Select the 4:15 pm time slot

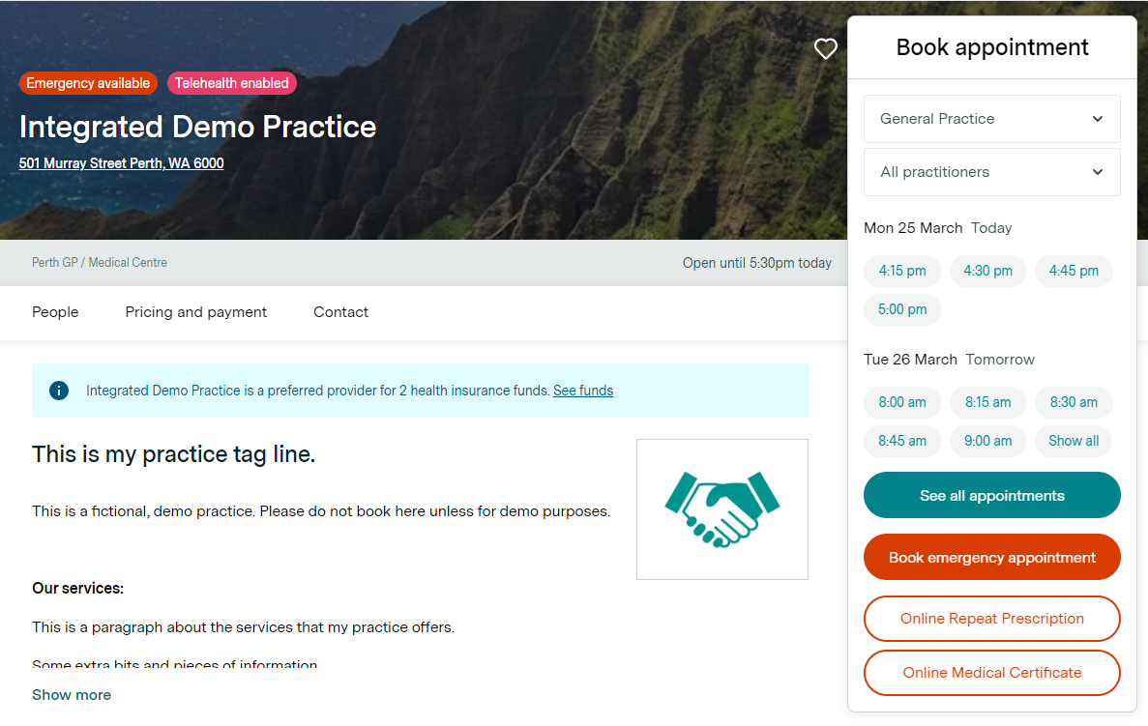(902, 271)
